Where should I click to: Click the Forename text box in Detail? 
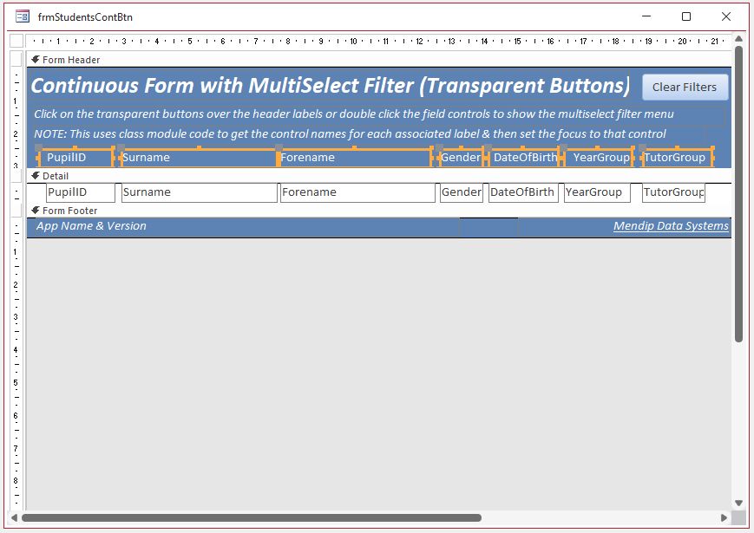[357, 192]
